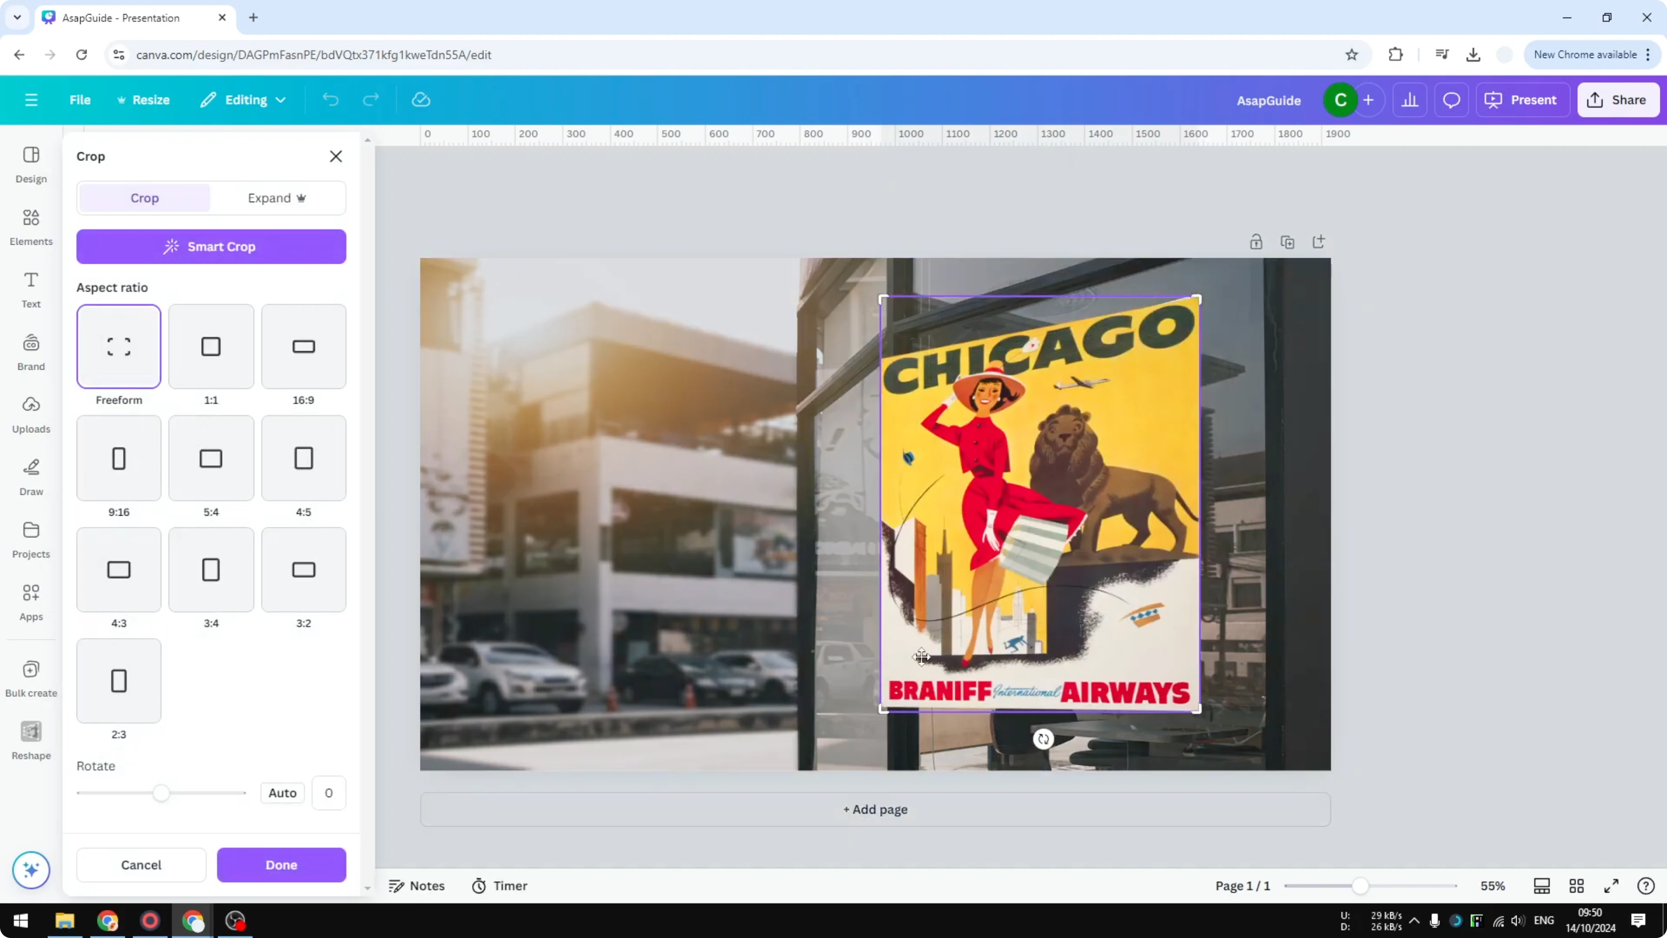Screen dimensions: 1667x938
Task: Toggle the lock on the selected image
Action: pyautogui.click(x=1256, y=242)
